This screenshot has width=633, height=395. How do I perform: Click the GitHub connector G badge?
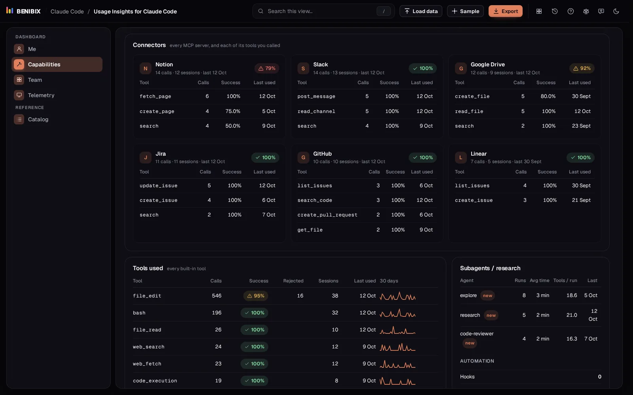pyautogui.click(x=303, y=158)
